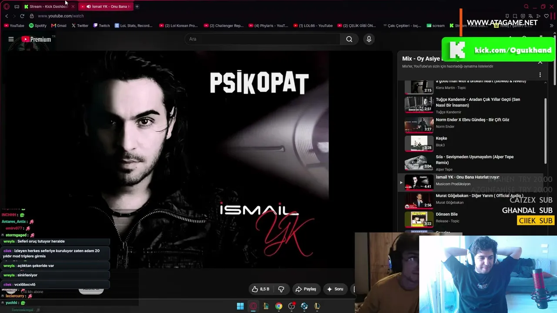The width and height of the screenshot is (557, 313).
Task: Click the site security padlock icon
Action: pos(32,16)
